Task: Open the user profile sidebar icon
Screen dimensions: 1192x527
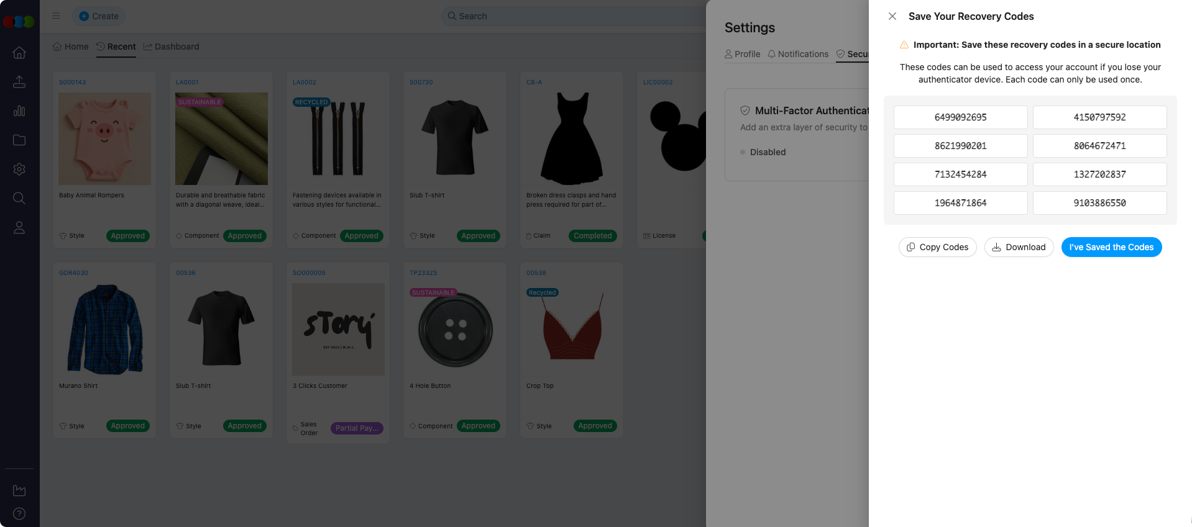Action: 19,228
